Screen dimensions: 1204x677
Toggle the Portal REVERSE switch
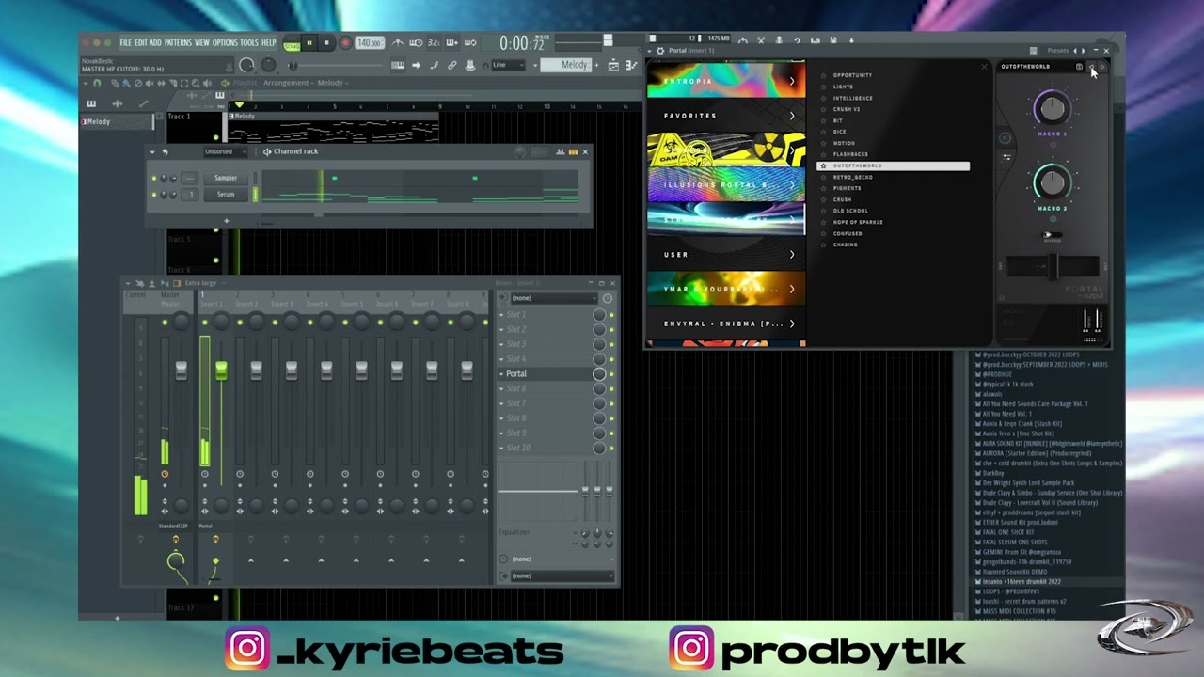(x=1053, y=234)
